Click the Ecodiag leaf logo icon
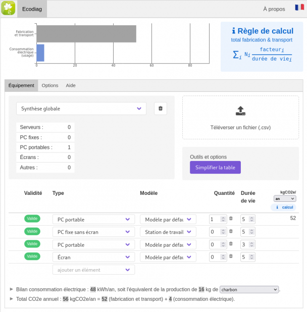 point(9,9)
